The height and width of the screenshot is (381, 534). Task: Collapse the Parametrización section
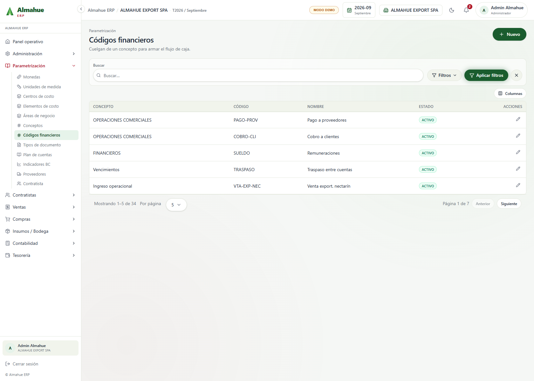(40, 66)
